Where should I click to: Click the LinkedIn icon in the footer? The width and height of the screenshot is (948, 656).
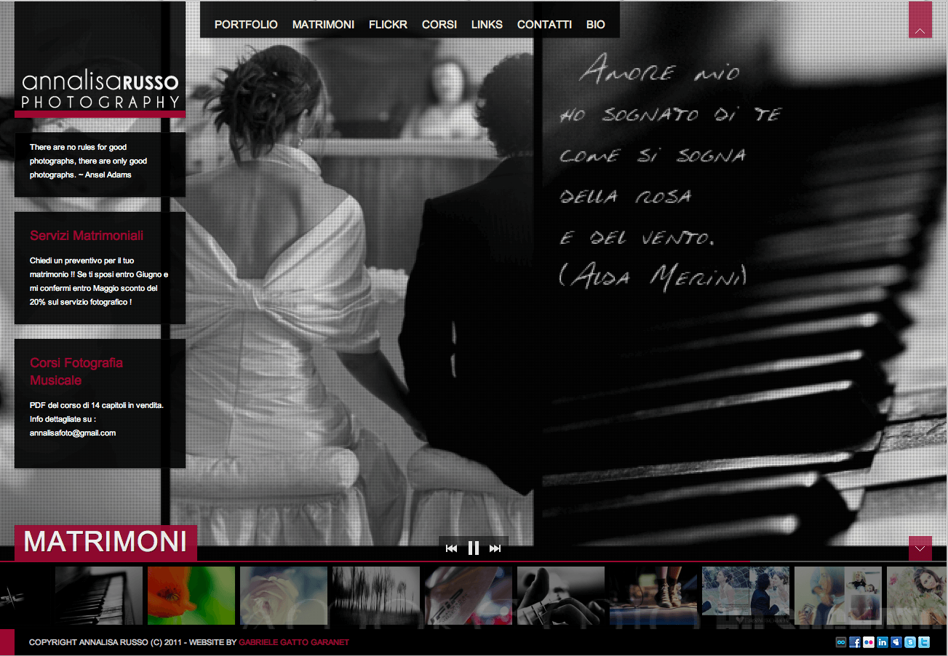click(x=883, y=642)
